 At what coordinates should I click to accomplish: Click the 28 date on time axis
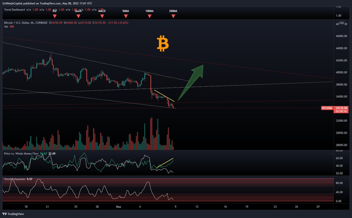coord(97,207)
